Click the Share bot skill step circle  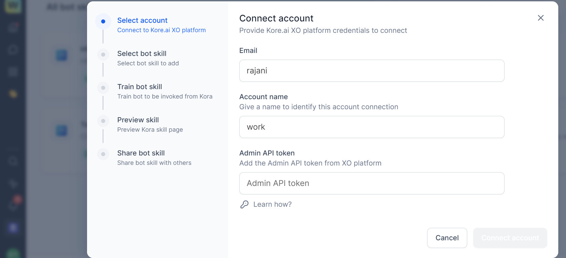coord(103,154)
